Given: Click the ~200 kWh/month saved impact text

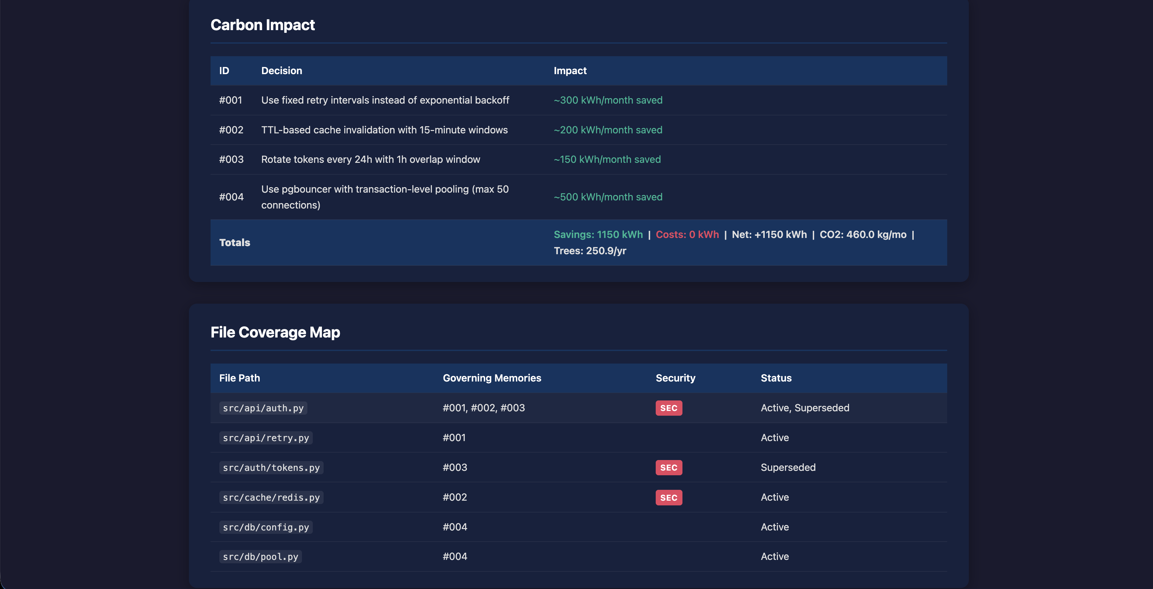Looking at the screenshot, I should click(608, 130).
